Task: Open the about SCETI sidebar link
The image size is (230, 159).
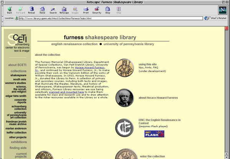Action: pyautogui.click(x=17, y=65)
